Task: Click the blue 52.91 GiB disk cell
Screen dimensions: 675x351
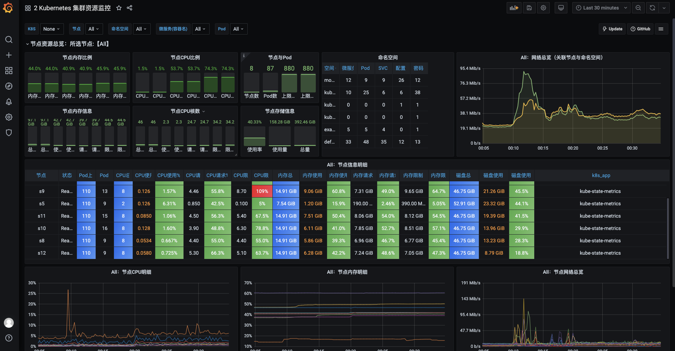Action: pos(464,204)
